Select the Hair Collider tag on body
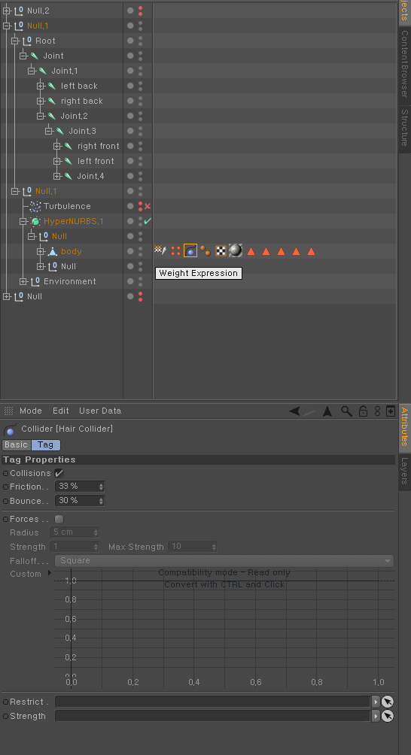This screenshot has height=755, width=411. pos(190,251)
